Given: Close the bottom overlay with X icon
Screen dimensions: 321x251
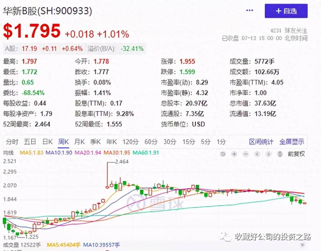Looking at the screenshot, I should pos(303,245).
